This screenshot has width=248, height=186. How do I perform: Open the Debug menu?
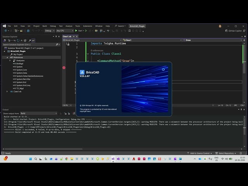[x=53, y=26]
